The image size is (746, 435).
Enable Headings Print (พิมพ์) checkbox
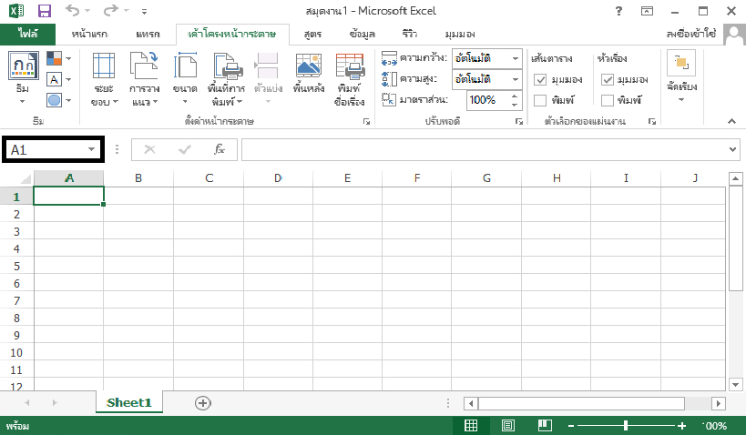pyautogui.click(x=608, y=100)
